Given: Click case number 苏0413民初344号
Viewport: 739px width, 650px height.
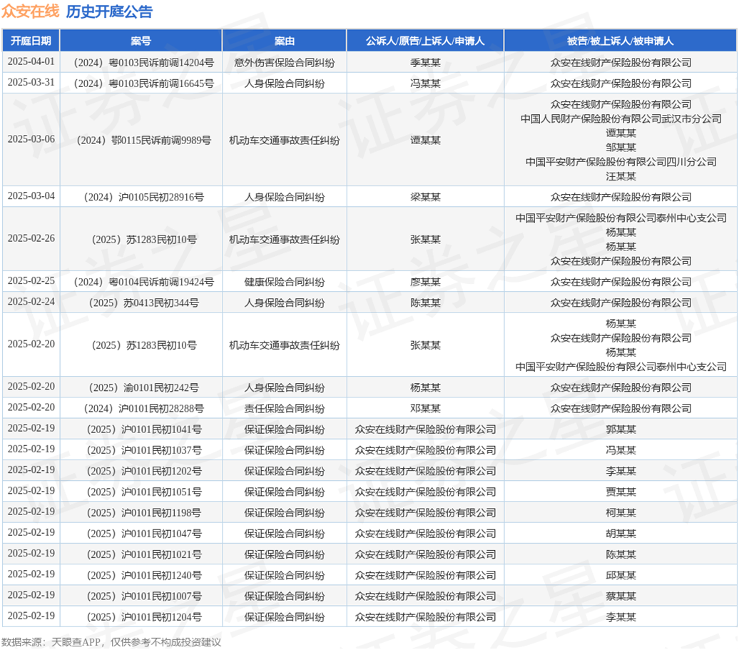Looking at the screenshot, I should [x=144, y=303].
